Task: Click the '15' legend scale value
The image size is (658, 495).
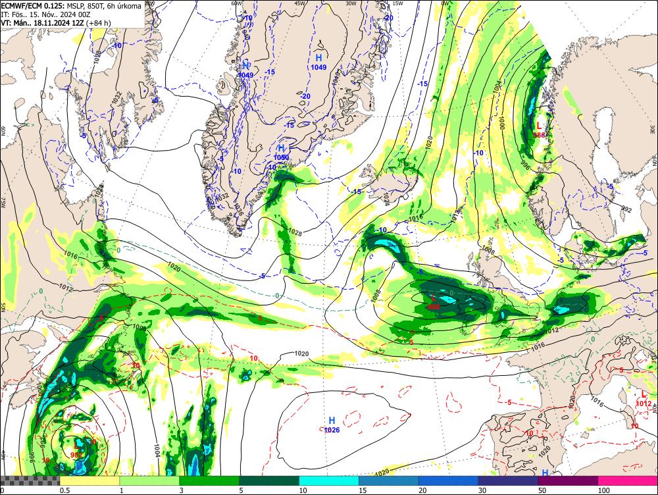Action: pos(363,490)
